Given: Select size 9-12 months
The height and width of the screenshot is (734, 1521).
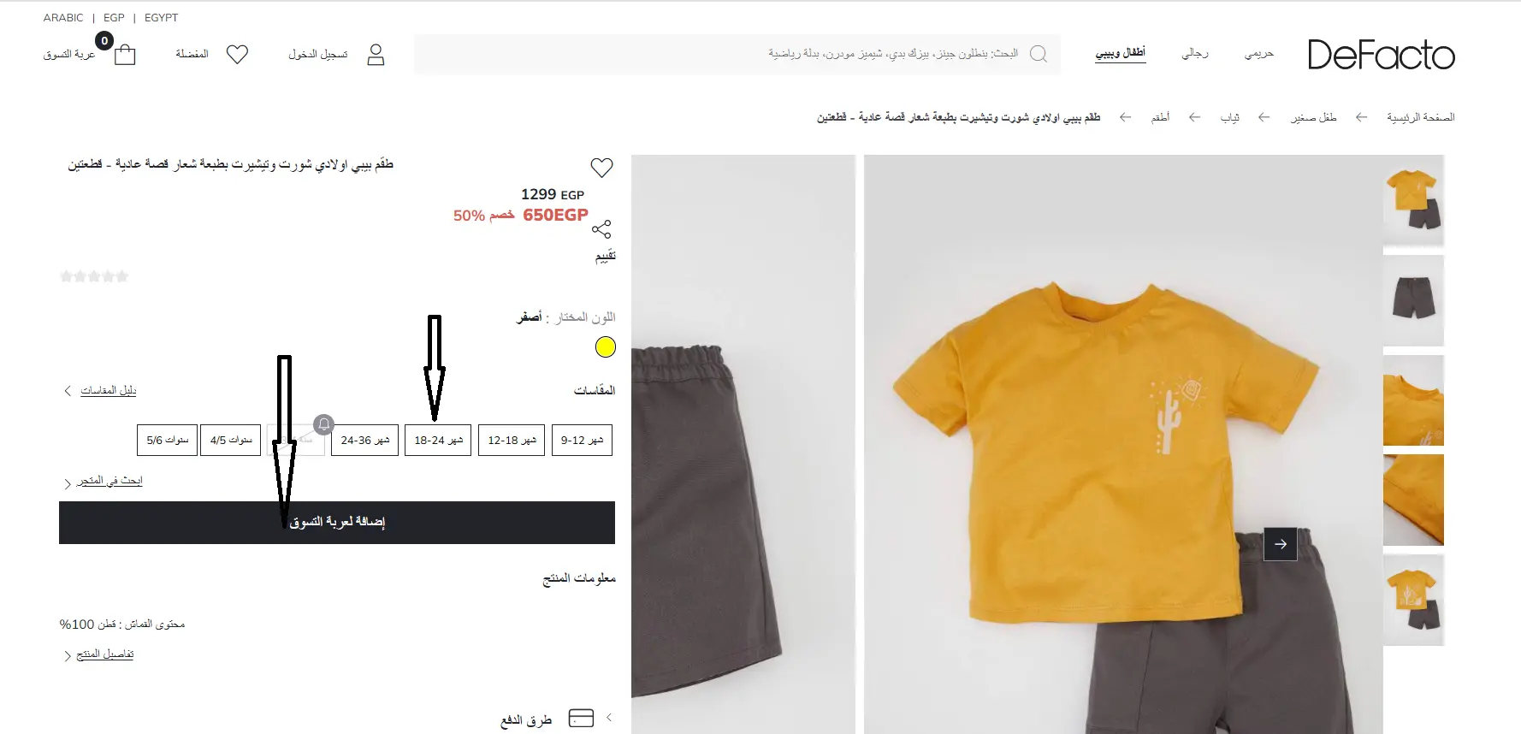Looking at the screenshot, I should [582, 440].
